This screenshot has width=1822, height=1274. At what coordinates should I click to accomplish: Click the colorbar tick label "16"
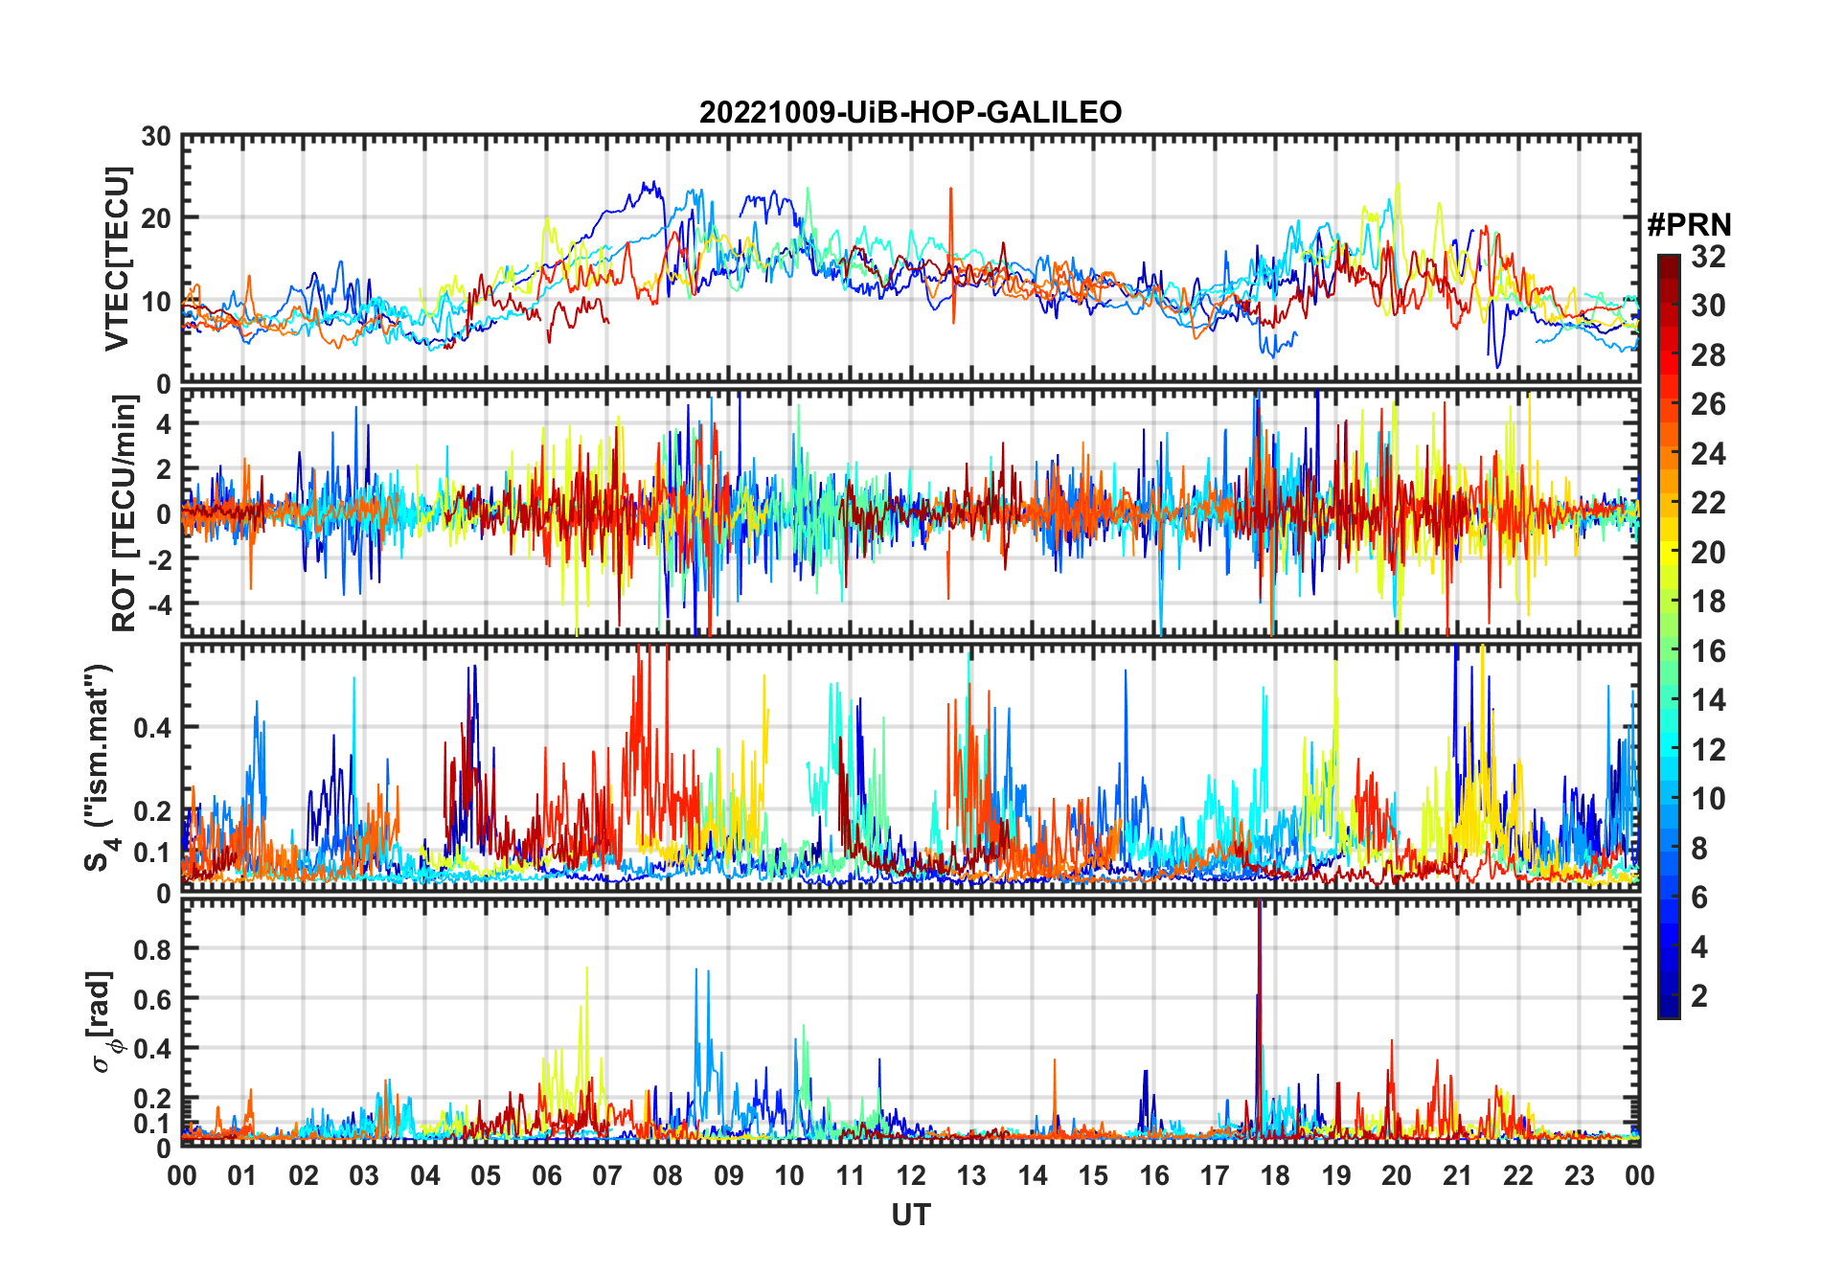point(1708,651)
